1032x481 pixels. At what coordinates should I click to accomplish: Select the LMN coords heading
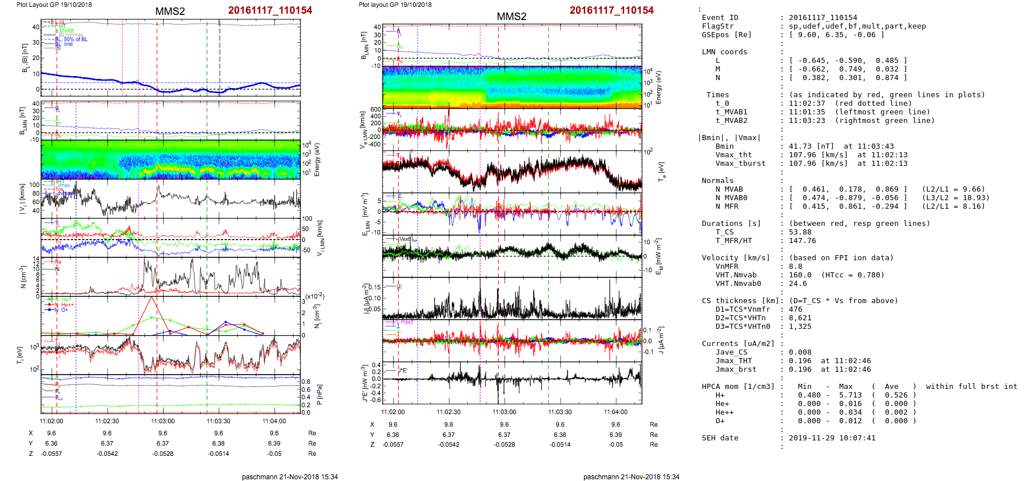point(724,52)
